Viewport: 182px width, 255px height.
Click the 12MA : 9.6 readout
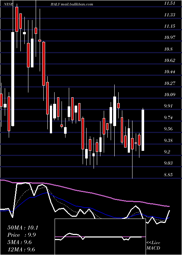21,250
